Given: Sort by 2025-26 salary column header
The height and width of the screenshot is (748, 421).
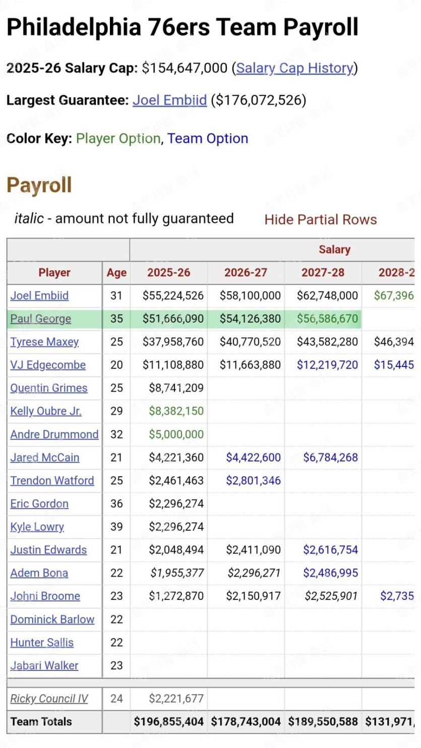Looking at the screenshot, I should 168,273.
